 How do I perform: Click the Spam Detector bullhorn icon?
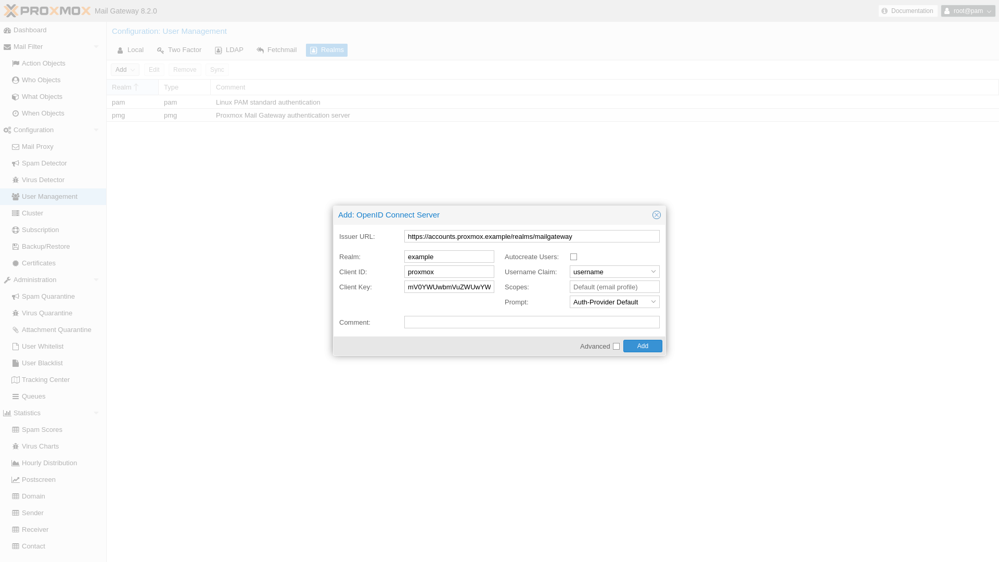point(16,163)
